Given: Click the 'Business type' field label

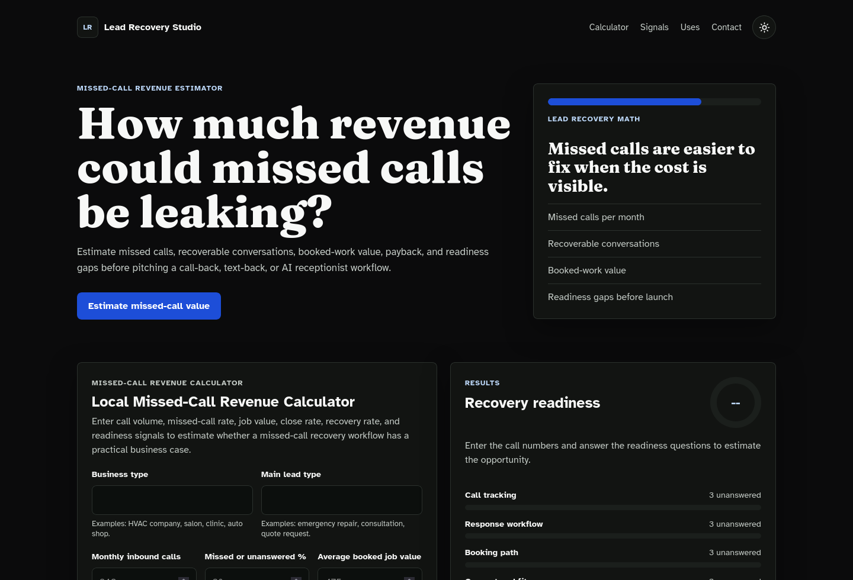Looking at the screenshot, I should (x=120, y=474).
